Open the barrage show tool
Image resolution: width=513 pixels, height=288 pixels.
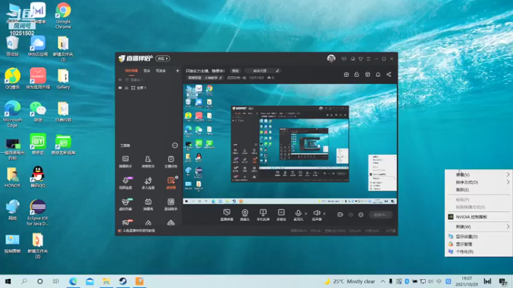click(x=148, y=204)
